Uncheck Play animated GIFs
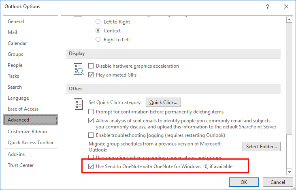 pyautogui.click(x=91, y=75)
